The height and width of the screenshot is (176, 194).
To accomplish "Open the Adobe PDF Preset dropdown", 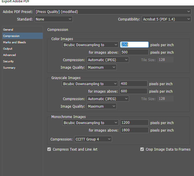I will [113, 12].
